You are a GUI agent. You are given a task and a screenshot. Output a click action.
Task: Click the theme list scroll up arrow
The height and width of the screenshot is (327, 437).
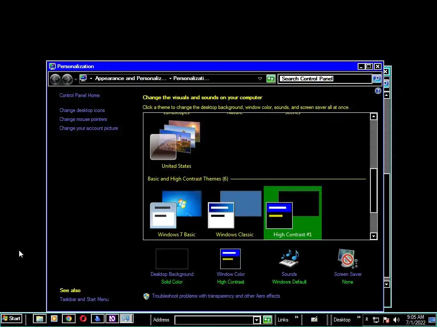[x=373, y=117]
